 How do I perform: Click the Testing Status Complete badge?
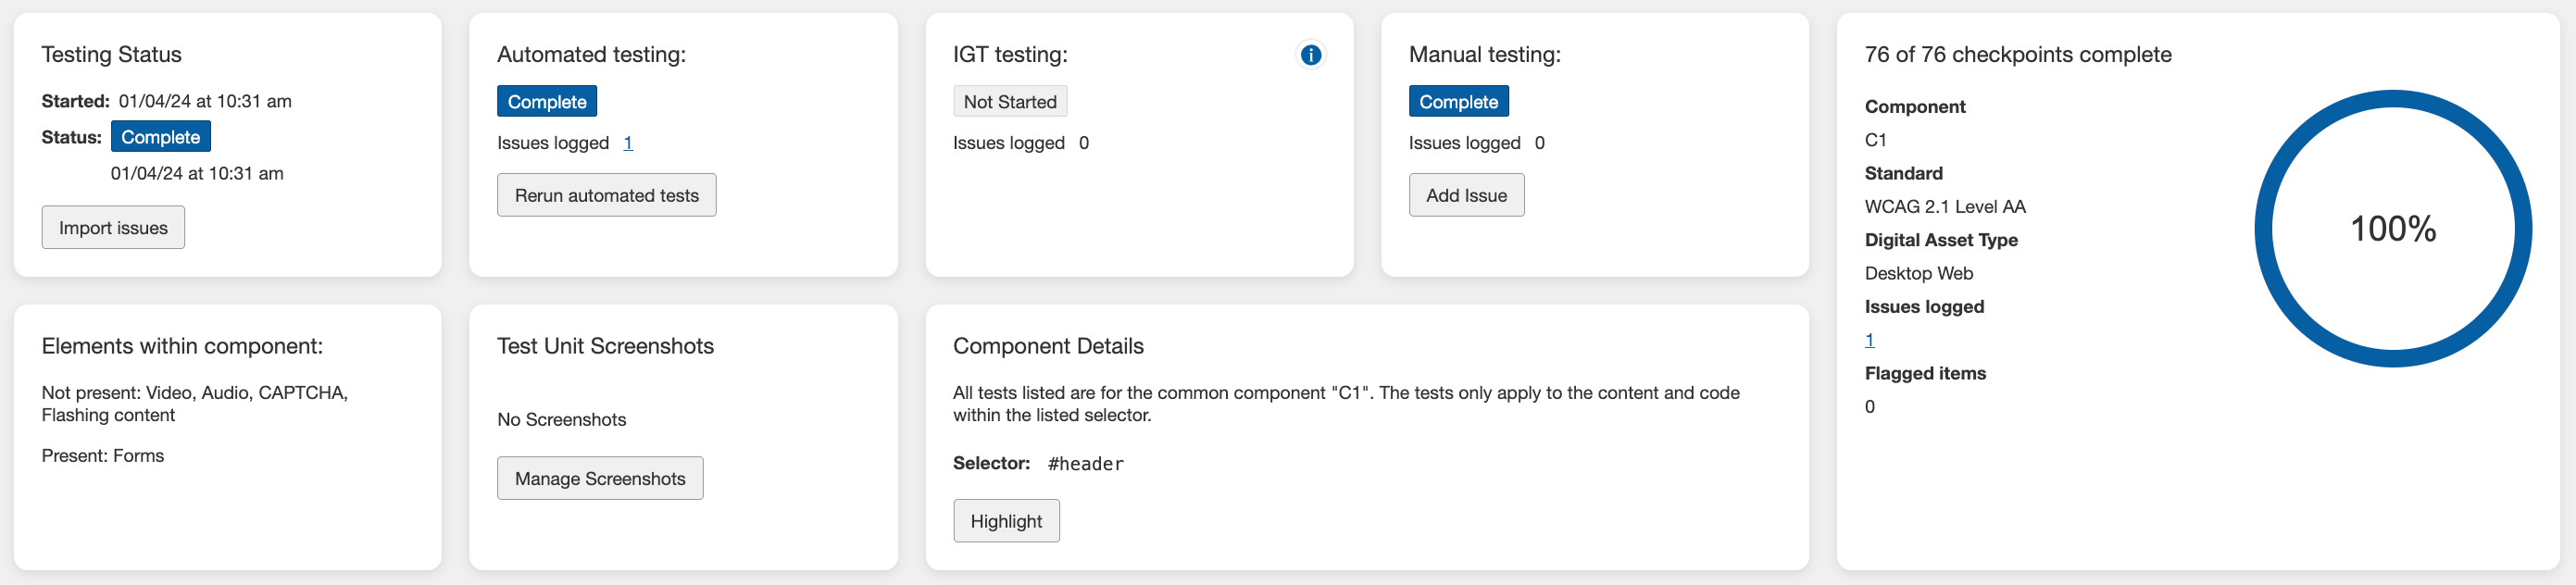tap(160, 137)
